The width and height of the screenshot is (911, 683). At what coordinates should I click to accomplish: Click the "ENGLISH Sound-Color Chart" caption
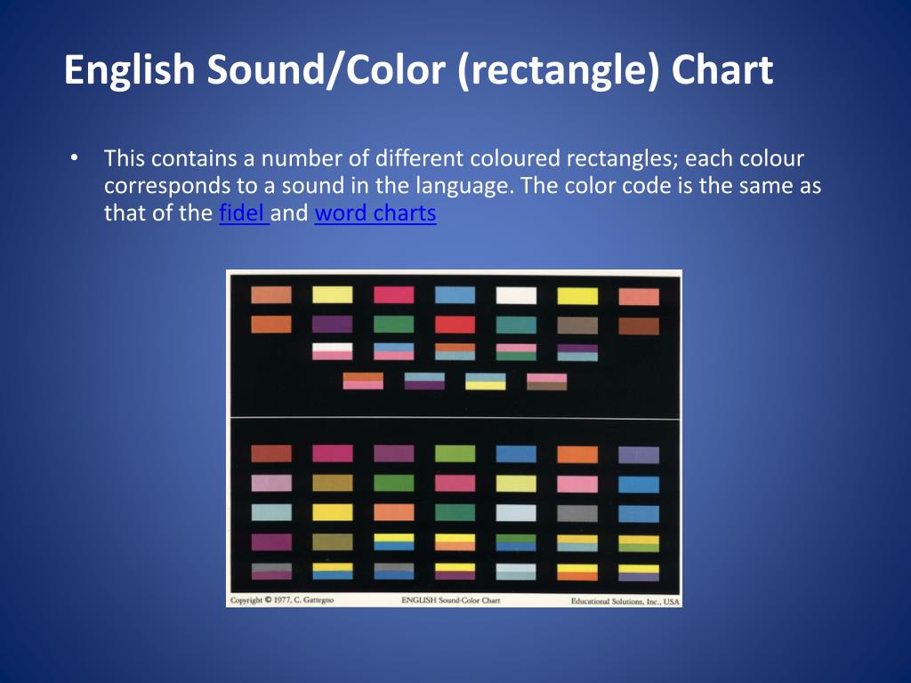[451, 600]
